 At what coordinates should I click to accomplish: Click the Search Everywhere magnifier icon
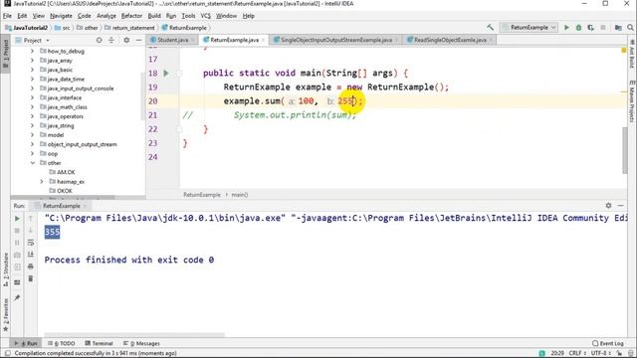click(x=630, y=28)
